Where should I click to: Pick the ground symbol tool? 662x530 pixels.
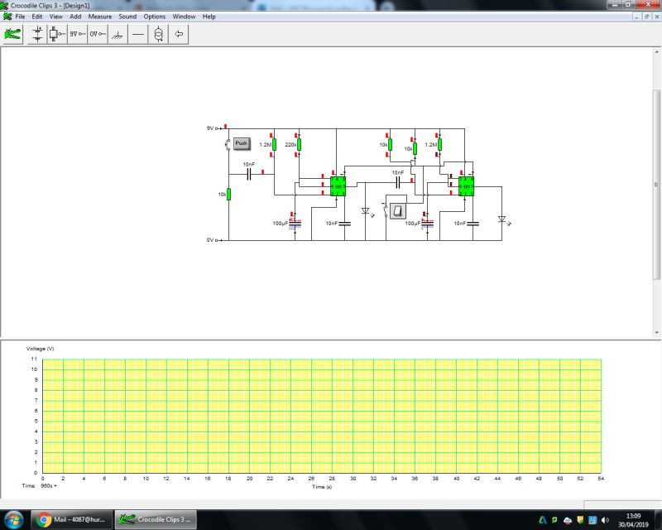[118, 34]
